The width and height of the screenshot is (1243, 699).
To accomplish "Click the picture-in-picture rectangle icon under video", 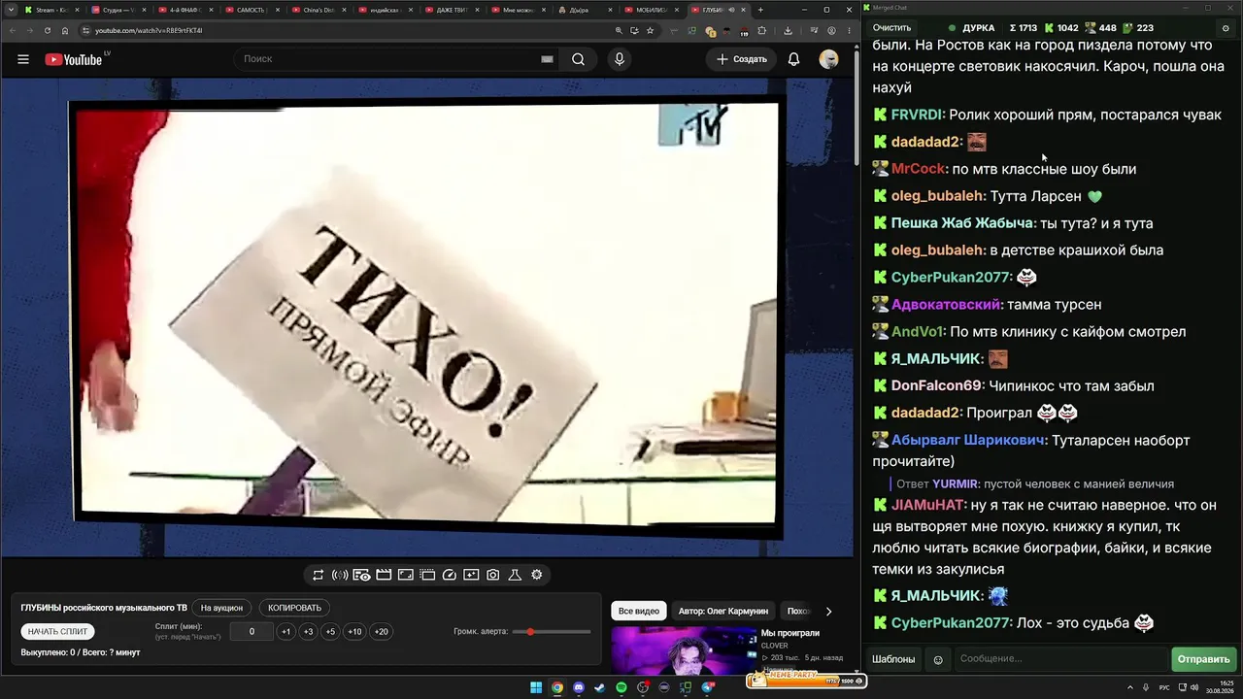I will coord(405,575).
